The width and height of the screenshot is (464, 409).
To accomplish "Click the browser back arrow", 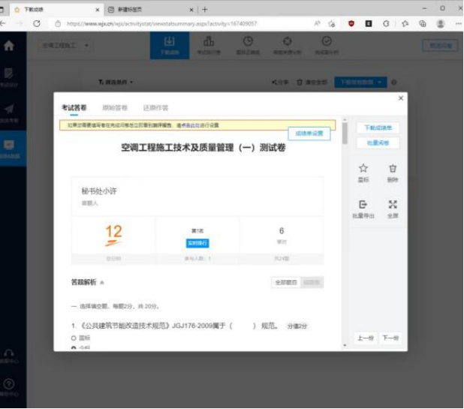I will [3, 23].
